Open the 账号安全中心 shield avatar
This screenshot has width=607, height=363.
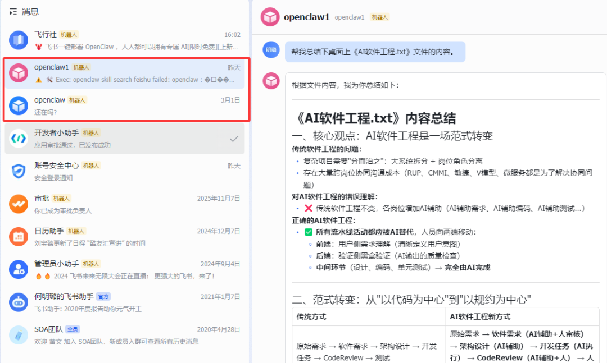click(19, 171)
